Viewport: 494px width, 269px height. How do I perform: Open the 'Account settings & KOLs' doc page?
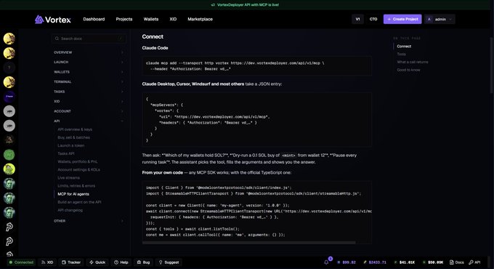coord(78,169)
